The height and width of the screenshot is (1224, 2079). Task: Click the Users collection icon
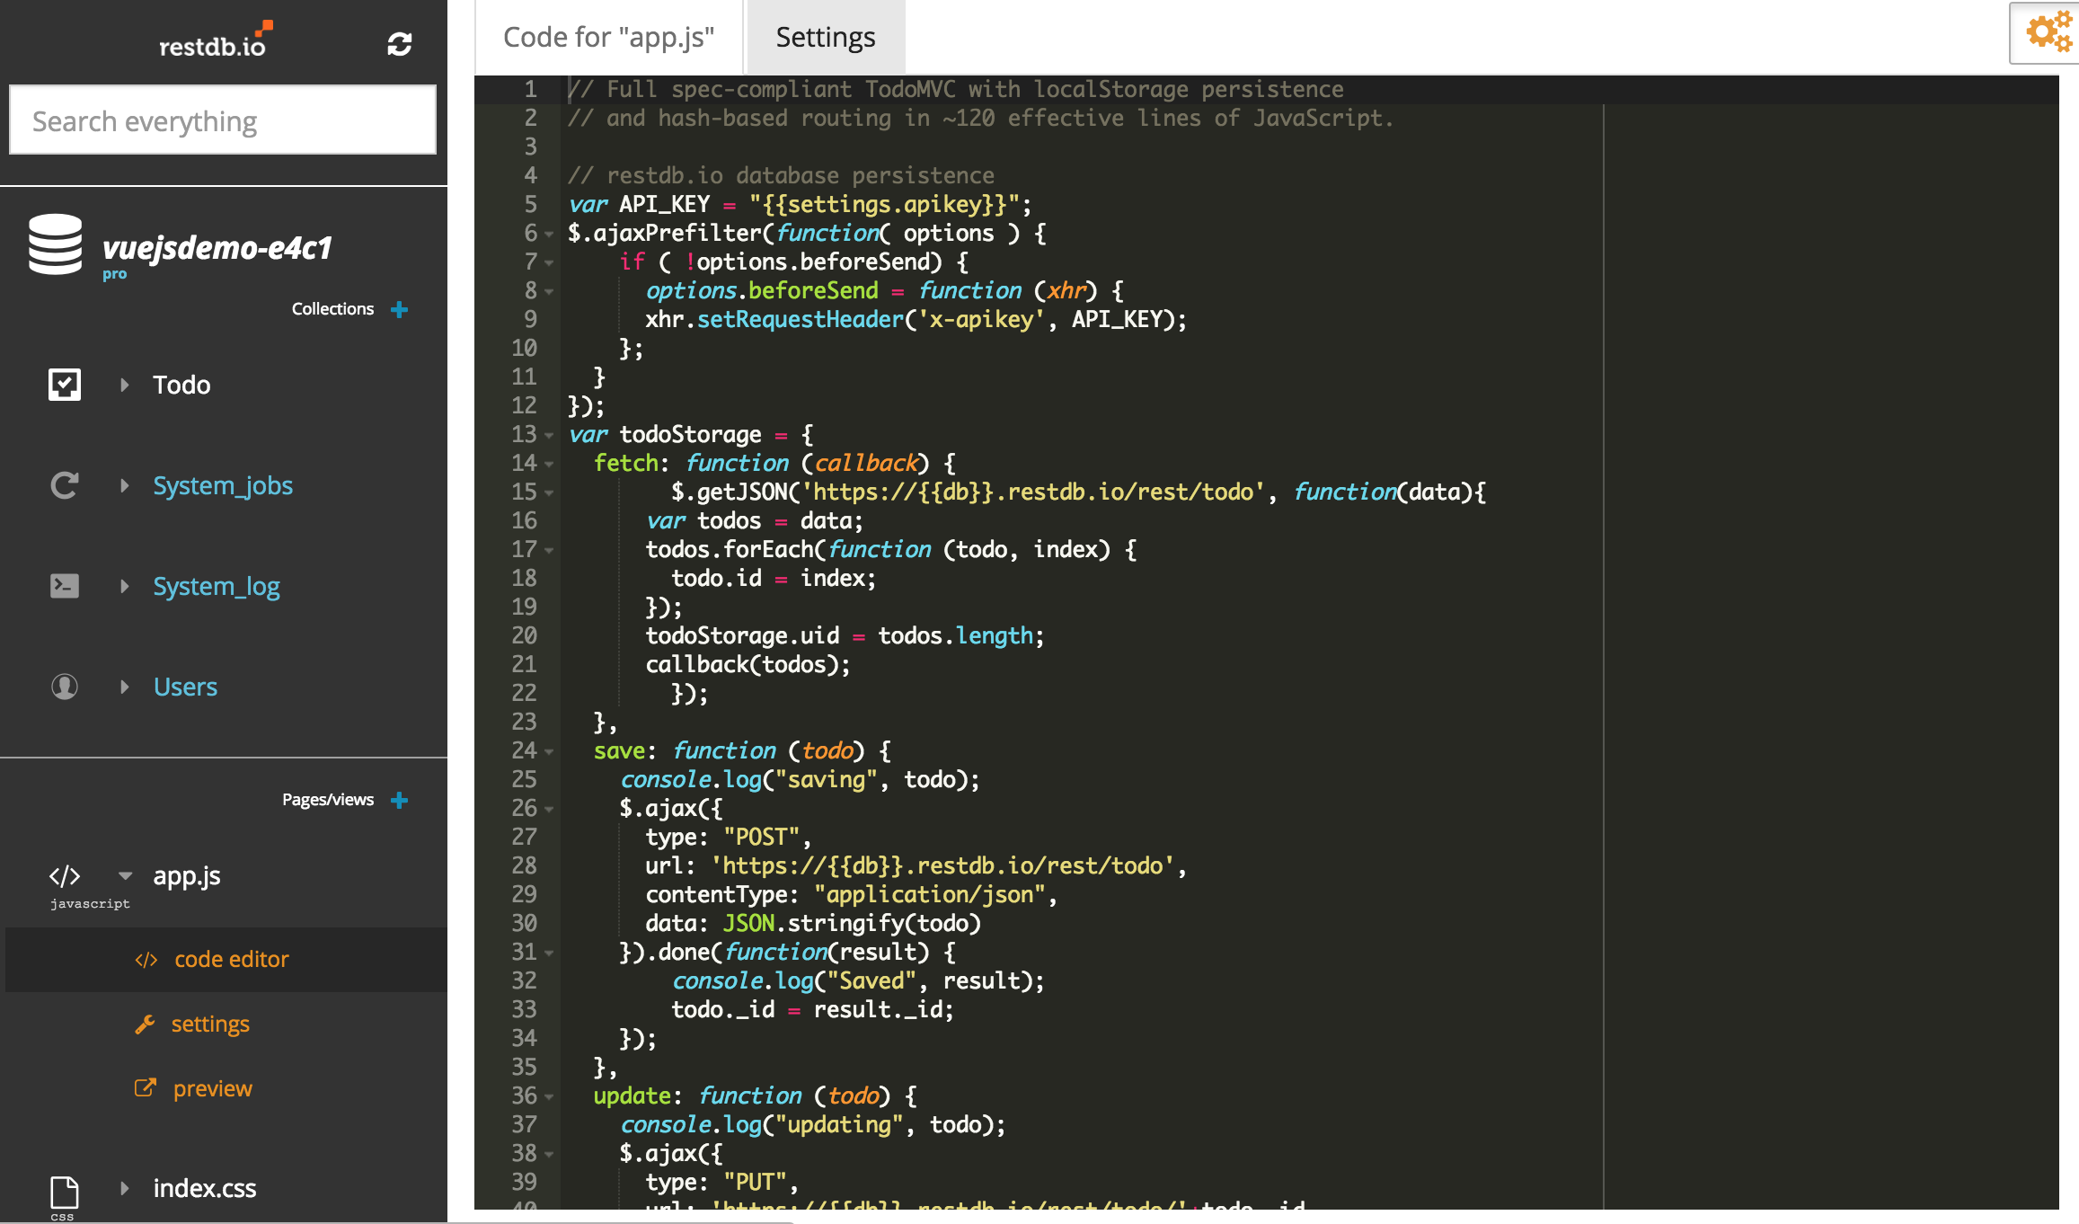point(63,685)
